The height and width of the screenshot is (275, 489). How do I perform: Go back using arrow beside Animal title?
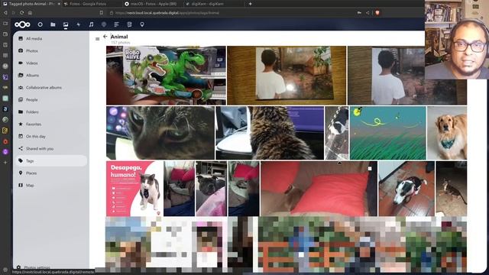(x=105, y=37)
